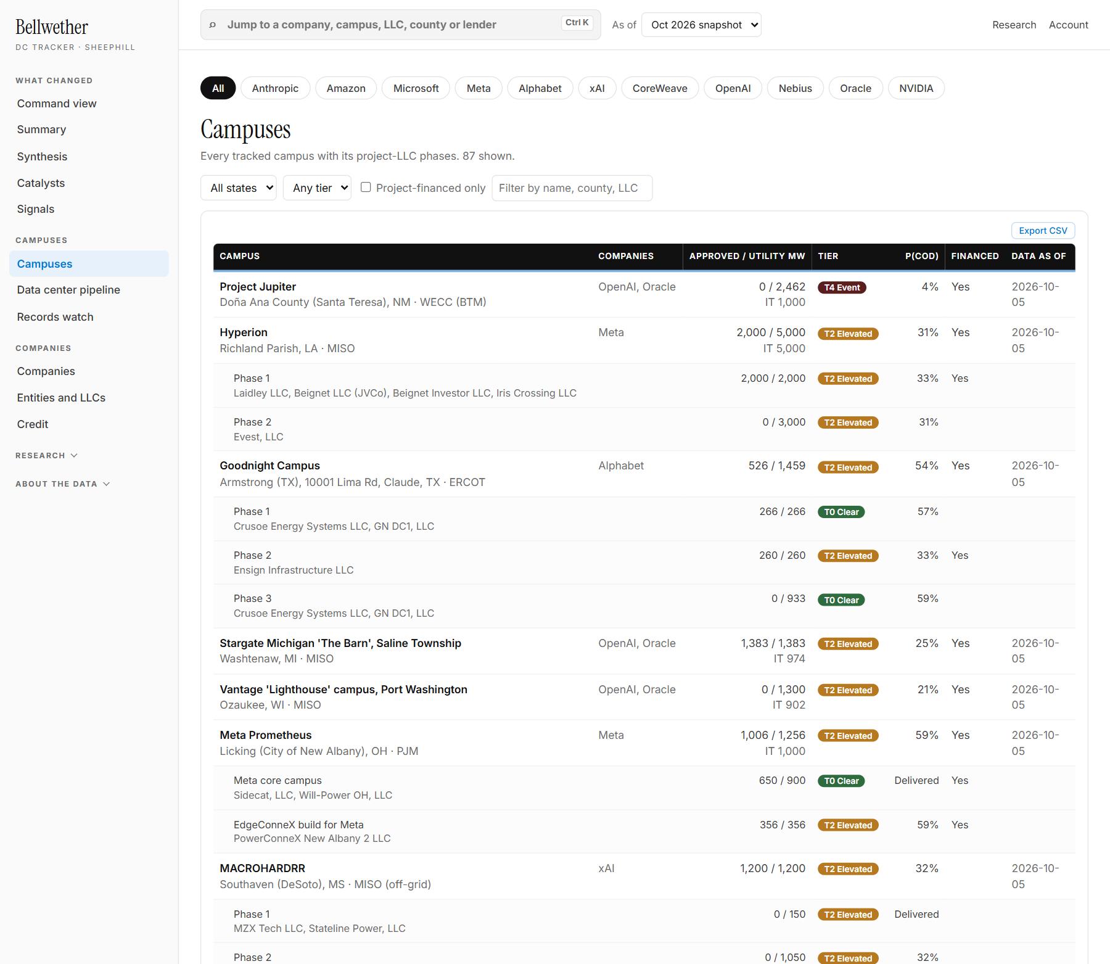Click the search magnifier icon
Image resolution: width=1110 pixels, height=964 pixels.
[213, 25]
